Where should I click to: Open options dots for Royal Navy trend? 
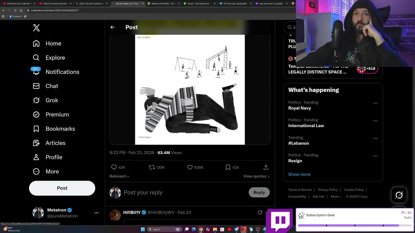pos(375,103)
